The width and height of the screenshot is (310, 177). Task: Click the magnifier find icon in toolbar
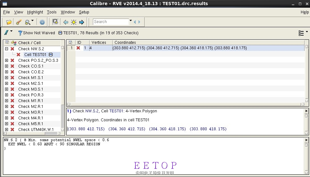point(28,22)
